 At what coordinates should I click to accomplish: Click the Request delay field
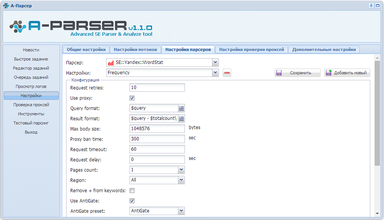[x=157, y=159]
